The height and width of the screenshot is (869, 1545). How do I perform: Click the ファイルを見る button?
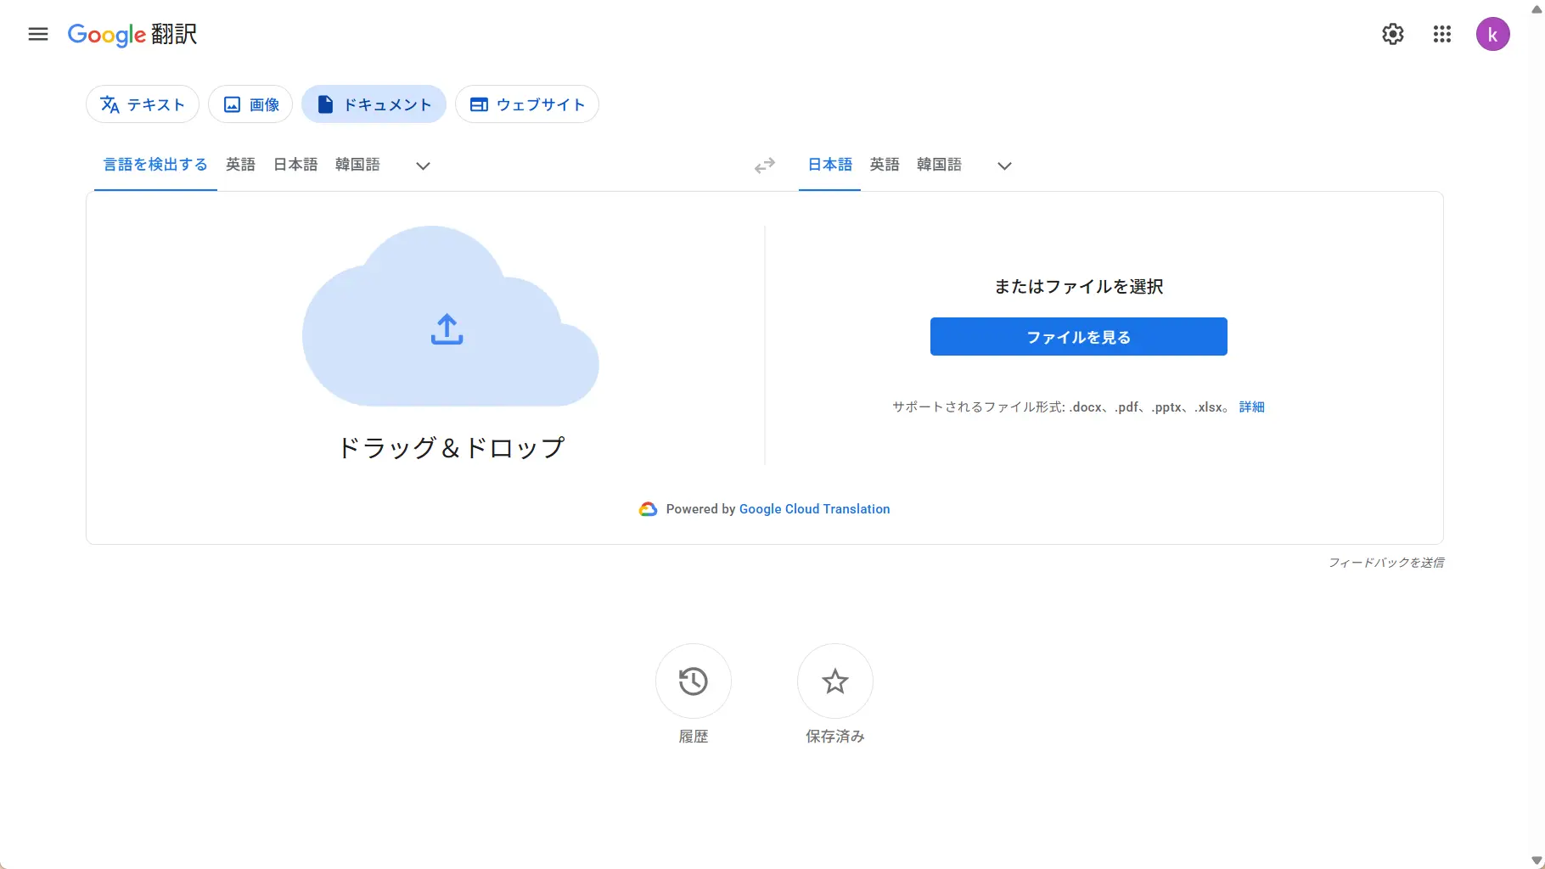[x=1079, y=337]
